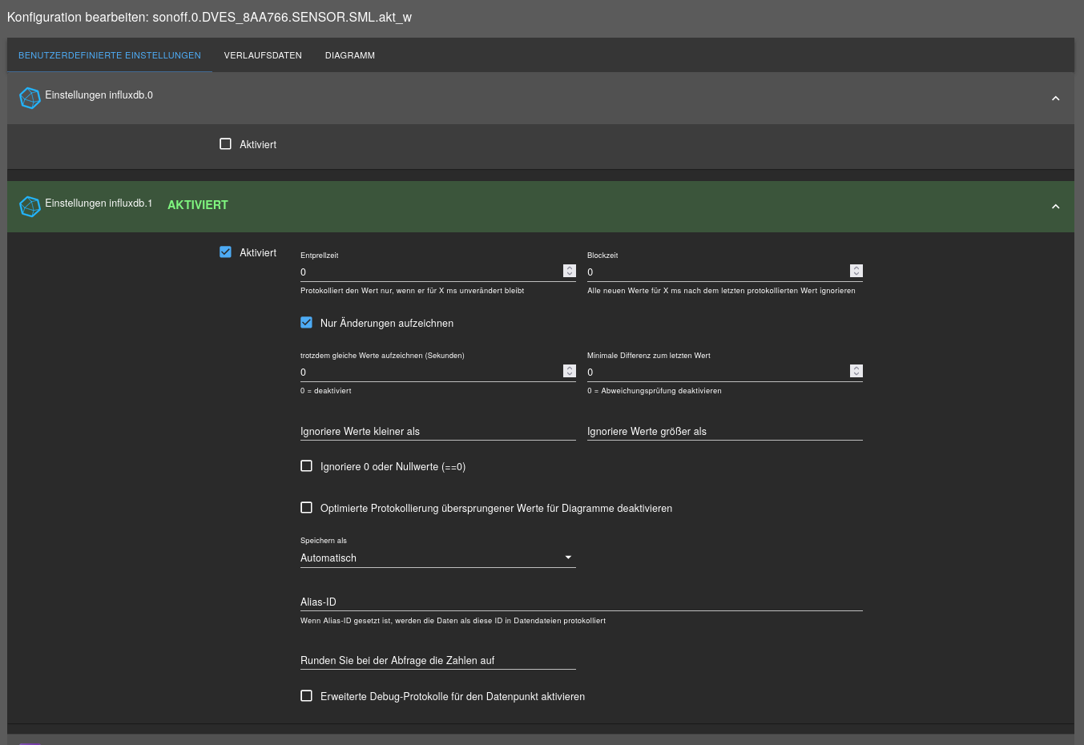Enable the influxdb.0 Aktiviert checkbox

tap(226, 144)
